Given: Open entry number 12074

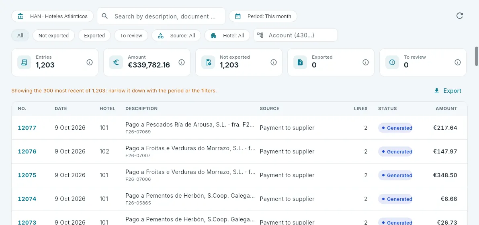Looking at the screenshot, I should pos(27,199).
